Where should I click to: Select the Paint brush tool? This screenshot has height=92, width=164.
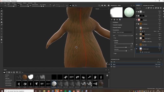click(x=2, y=8)
